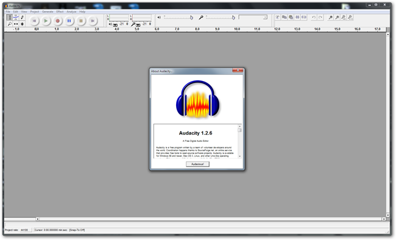Select the Draw pencil tool

(x=22, y=17)
